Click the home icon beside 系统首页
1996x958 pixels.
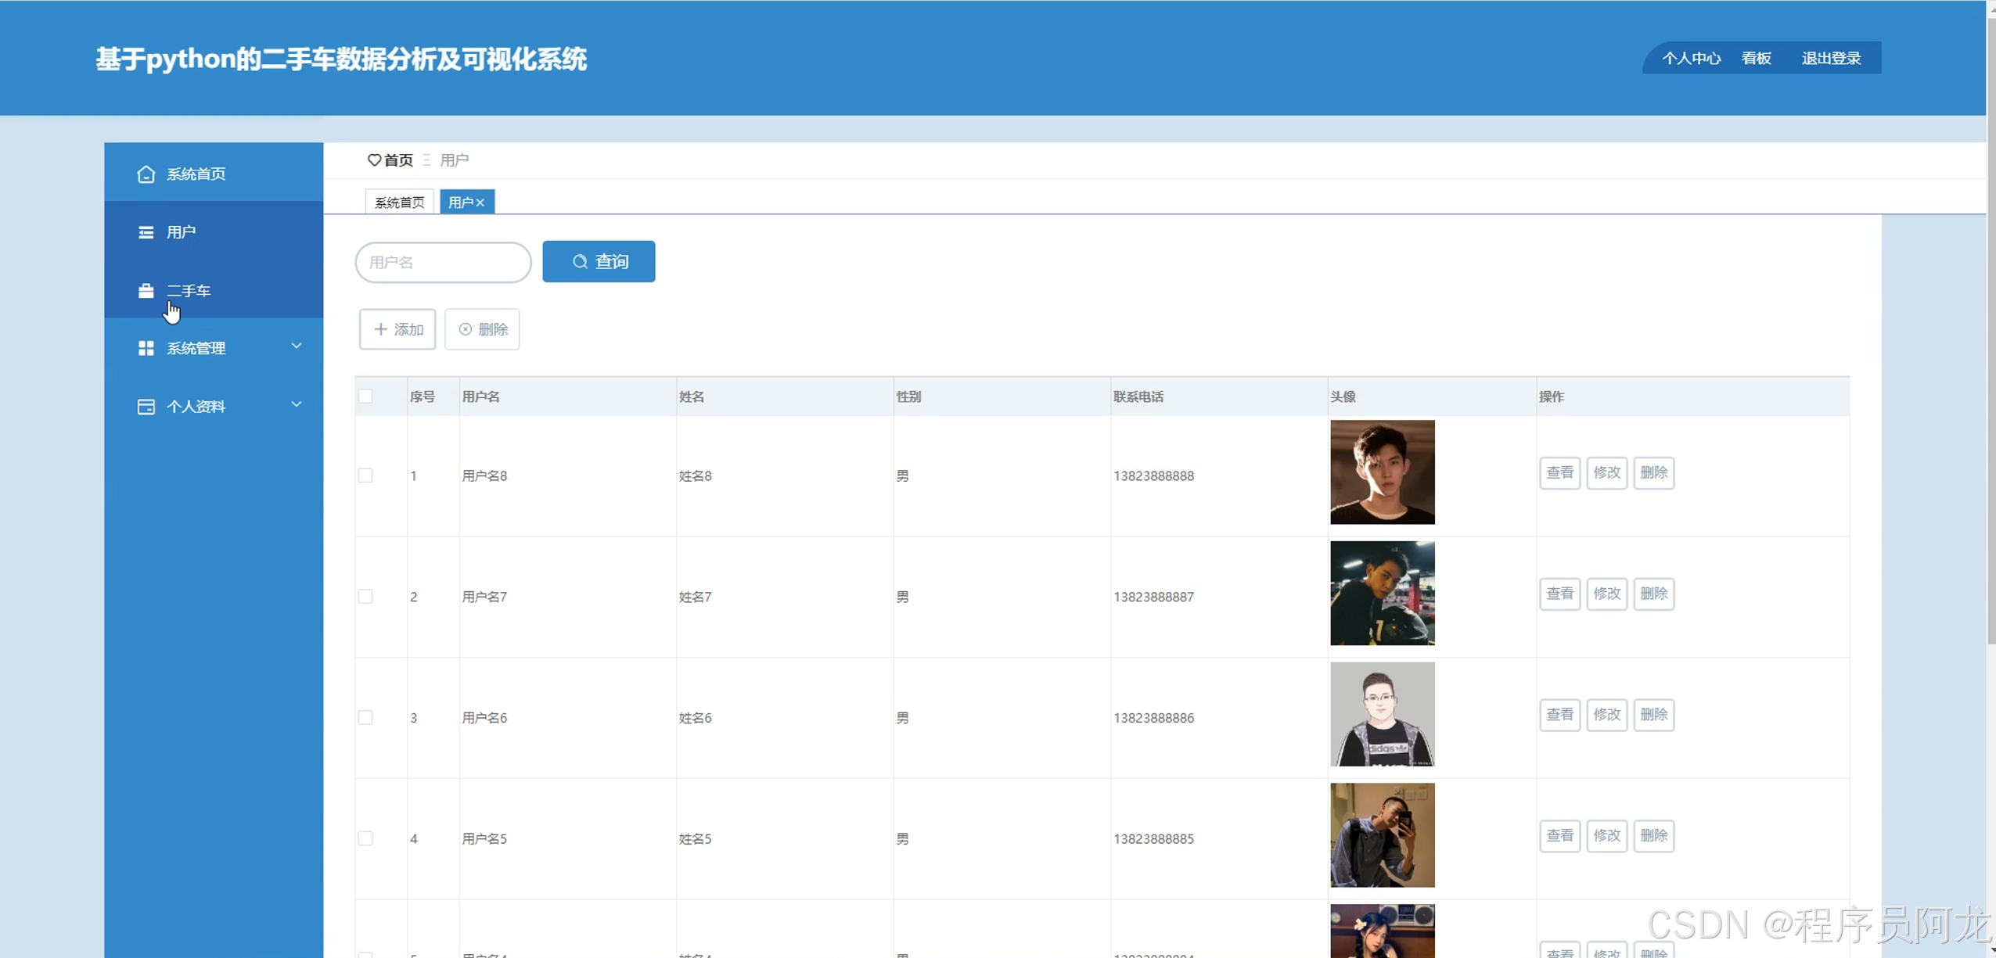coord(146,174)
